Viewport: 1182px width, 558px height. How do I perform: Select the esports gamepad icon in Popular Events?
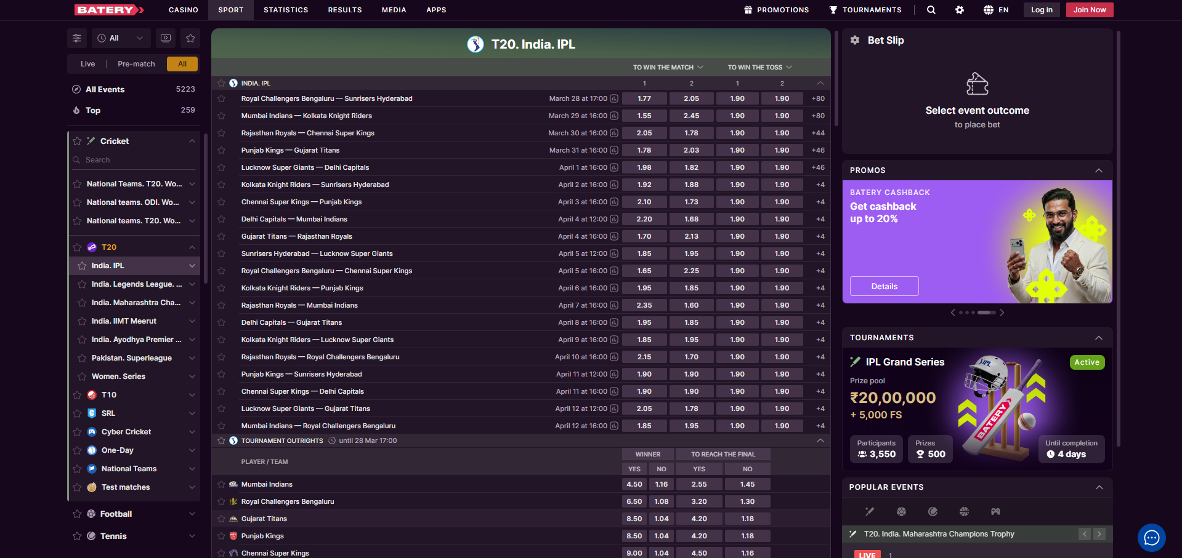(x=995, y=511)
